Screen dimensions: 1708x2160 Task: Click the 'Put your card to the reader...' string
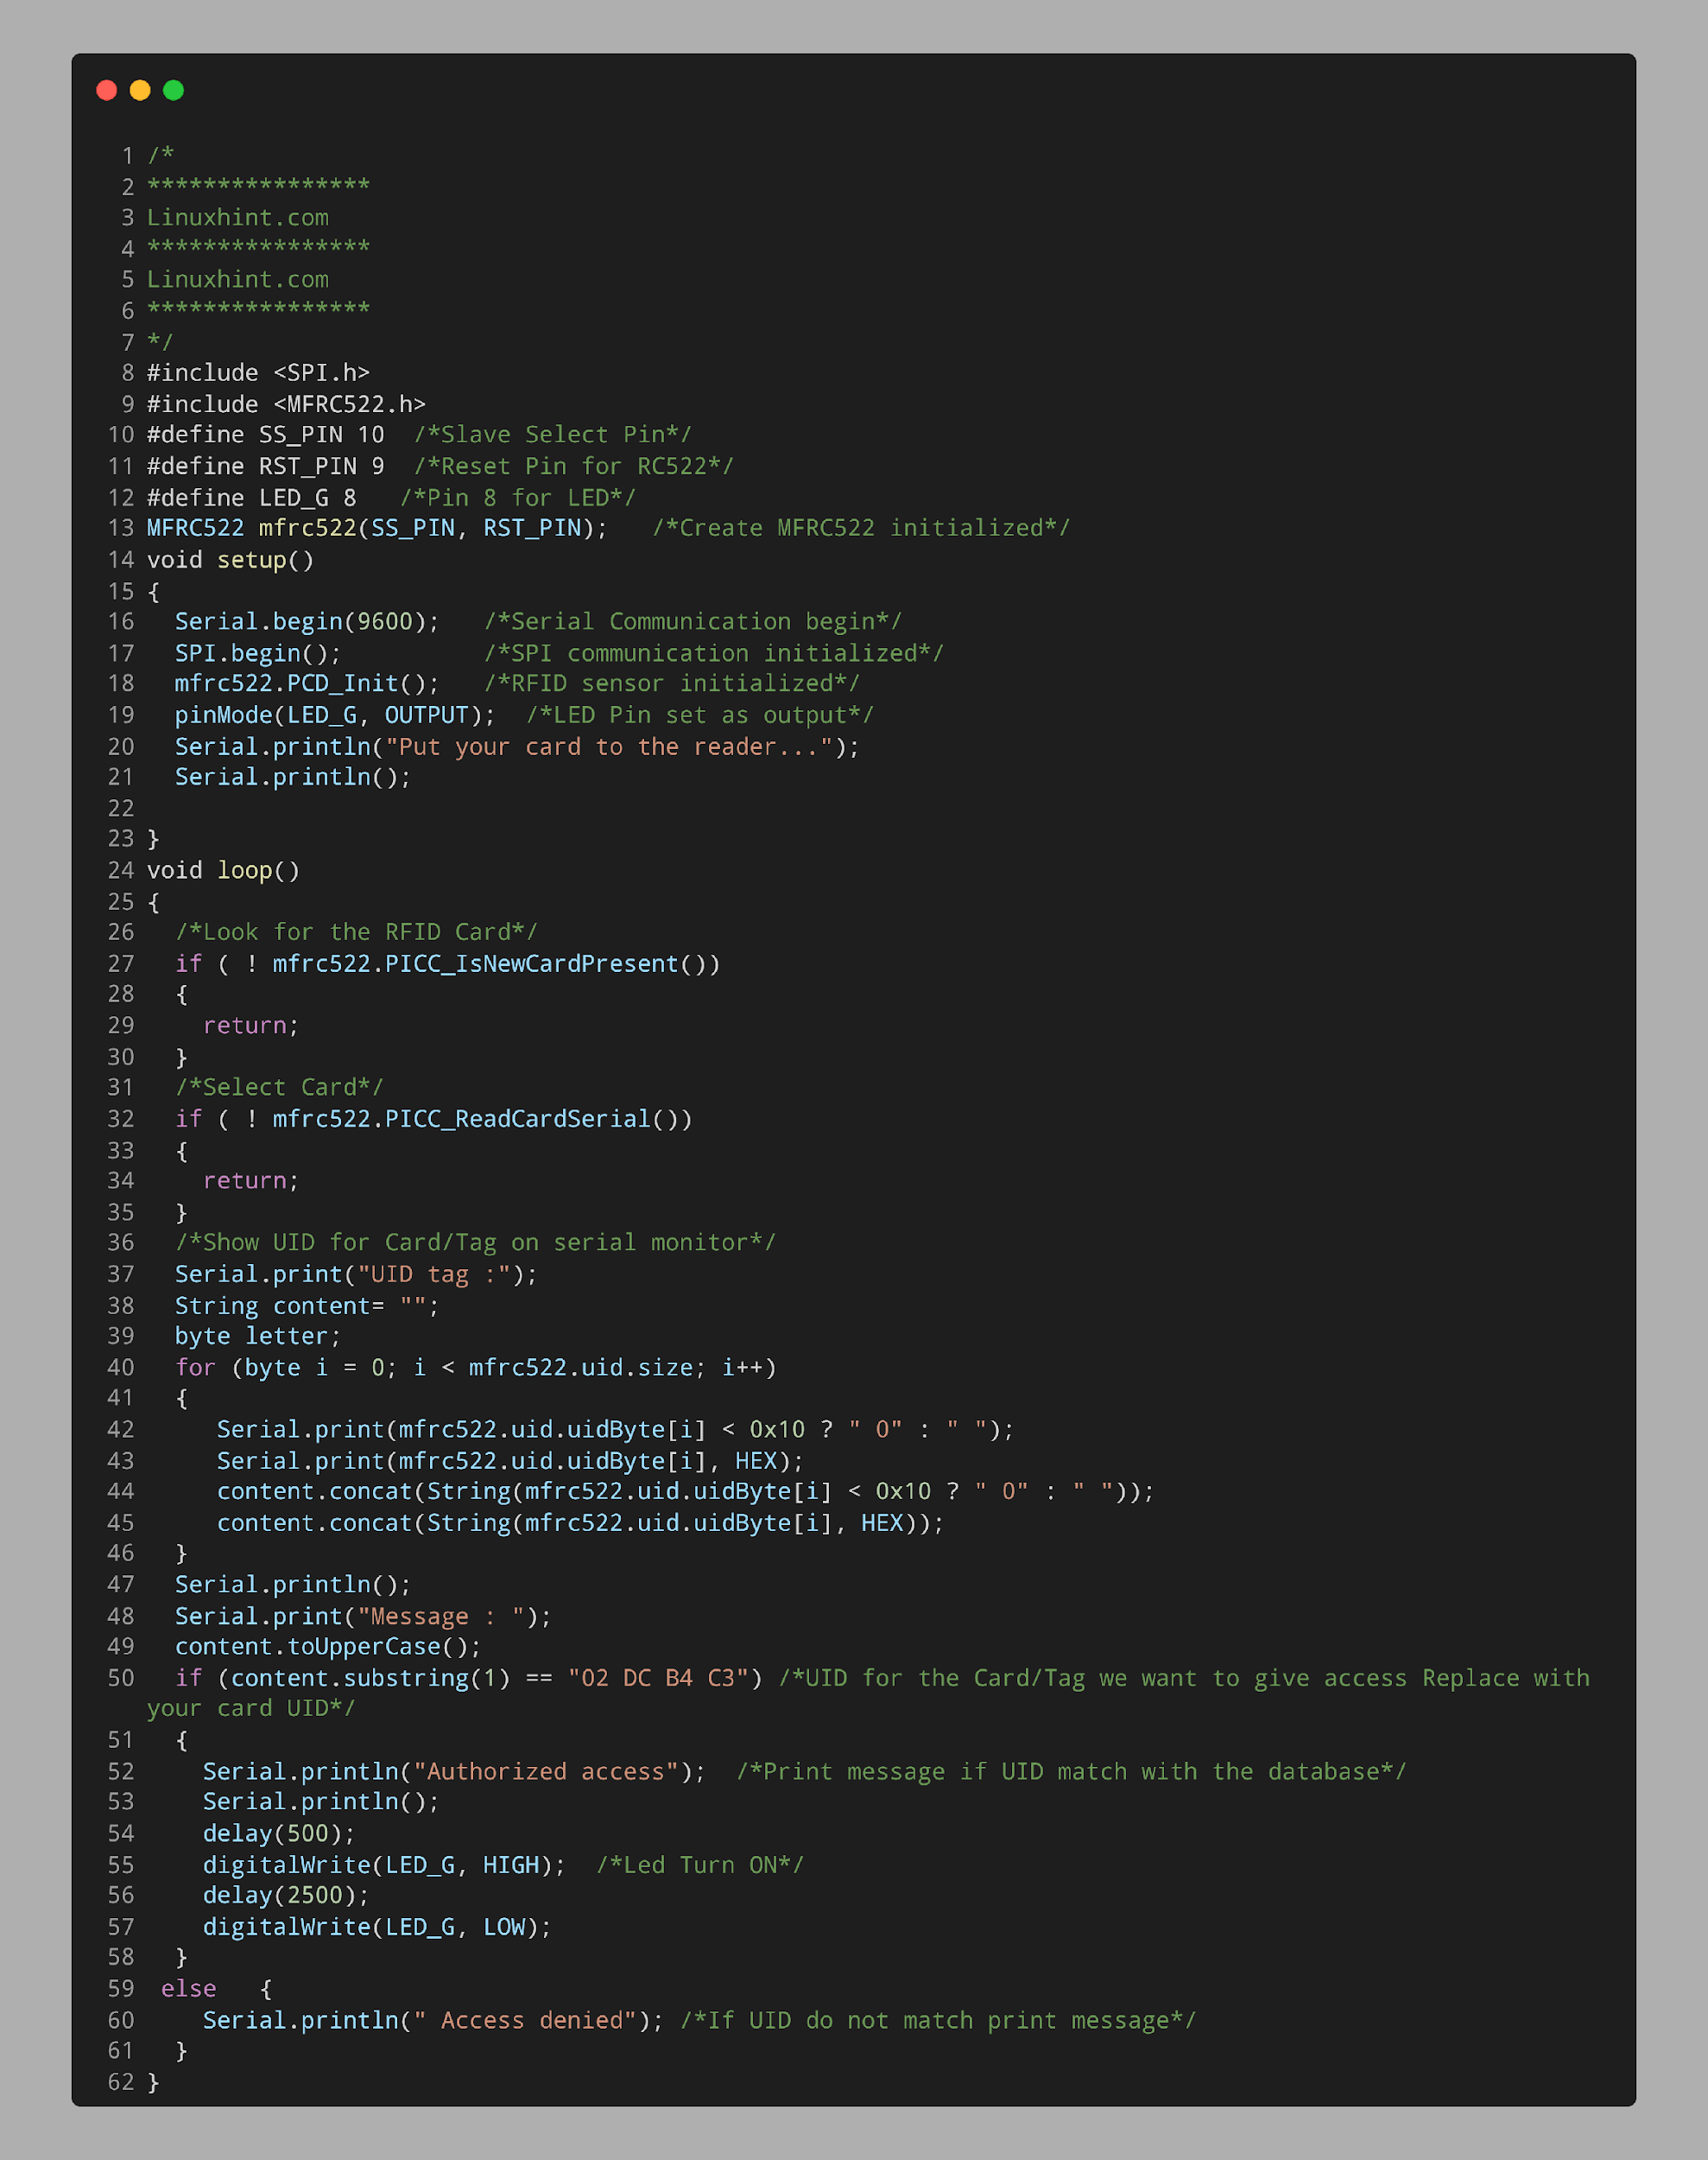(609, 746)
